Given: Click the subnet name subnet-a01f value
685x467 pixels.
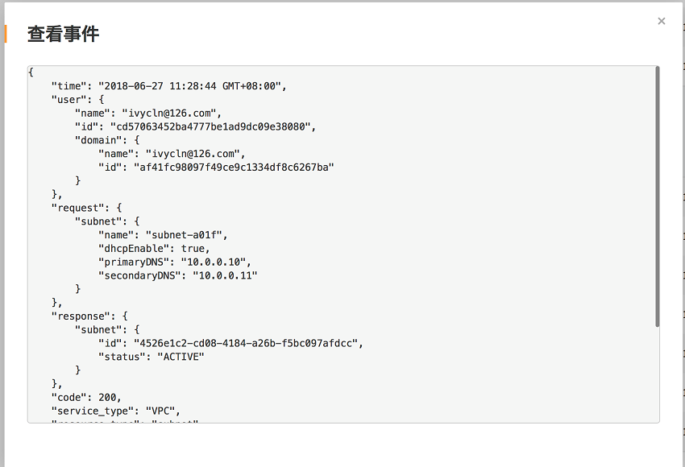Looking at the screenshot, I should tap(184, 235).
